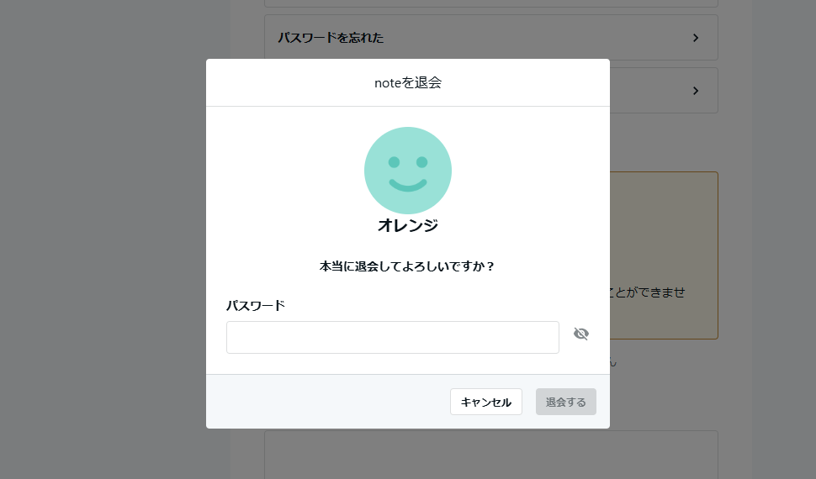Click chevron on パスワードを忘れた row
816x479 pixels.
point(695,38)
